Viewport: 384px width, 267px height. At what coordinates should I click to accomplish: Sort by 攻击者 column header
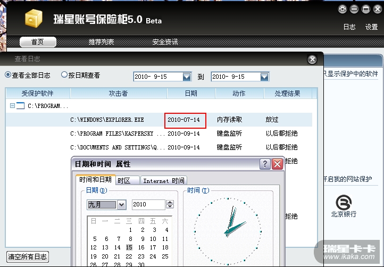[x=119, y=93]
